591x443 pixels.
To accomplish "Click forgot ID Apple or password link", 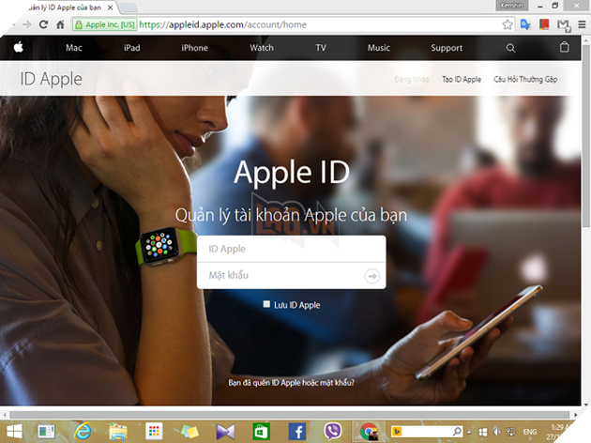I will tap(292, 383).
